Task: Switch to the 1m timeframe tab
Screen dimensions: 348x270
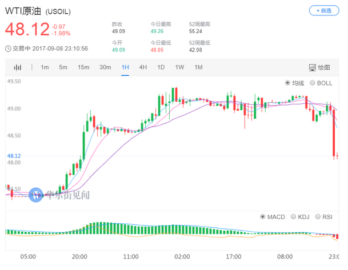Action: (x=45, y=67)
